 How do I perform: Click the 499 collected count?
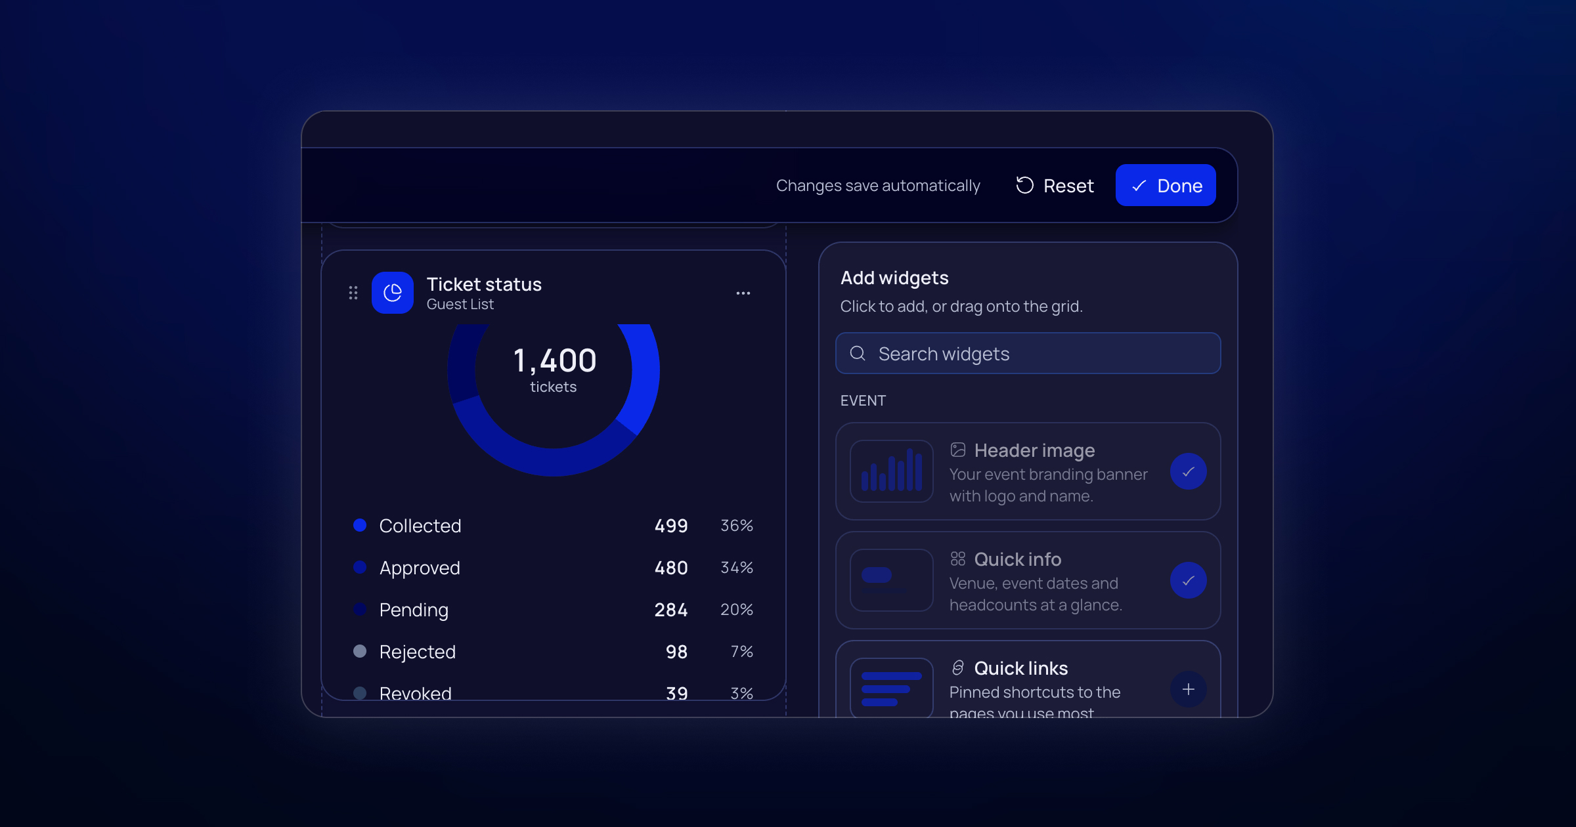(671, 526)
